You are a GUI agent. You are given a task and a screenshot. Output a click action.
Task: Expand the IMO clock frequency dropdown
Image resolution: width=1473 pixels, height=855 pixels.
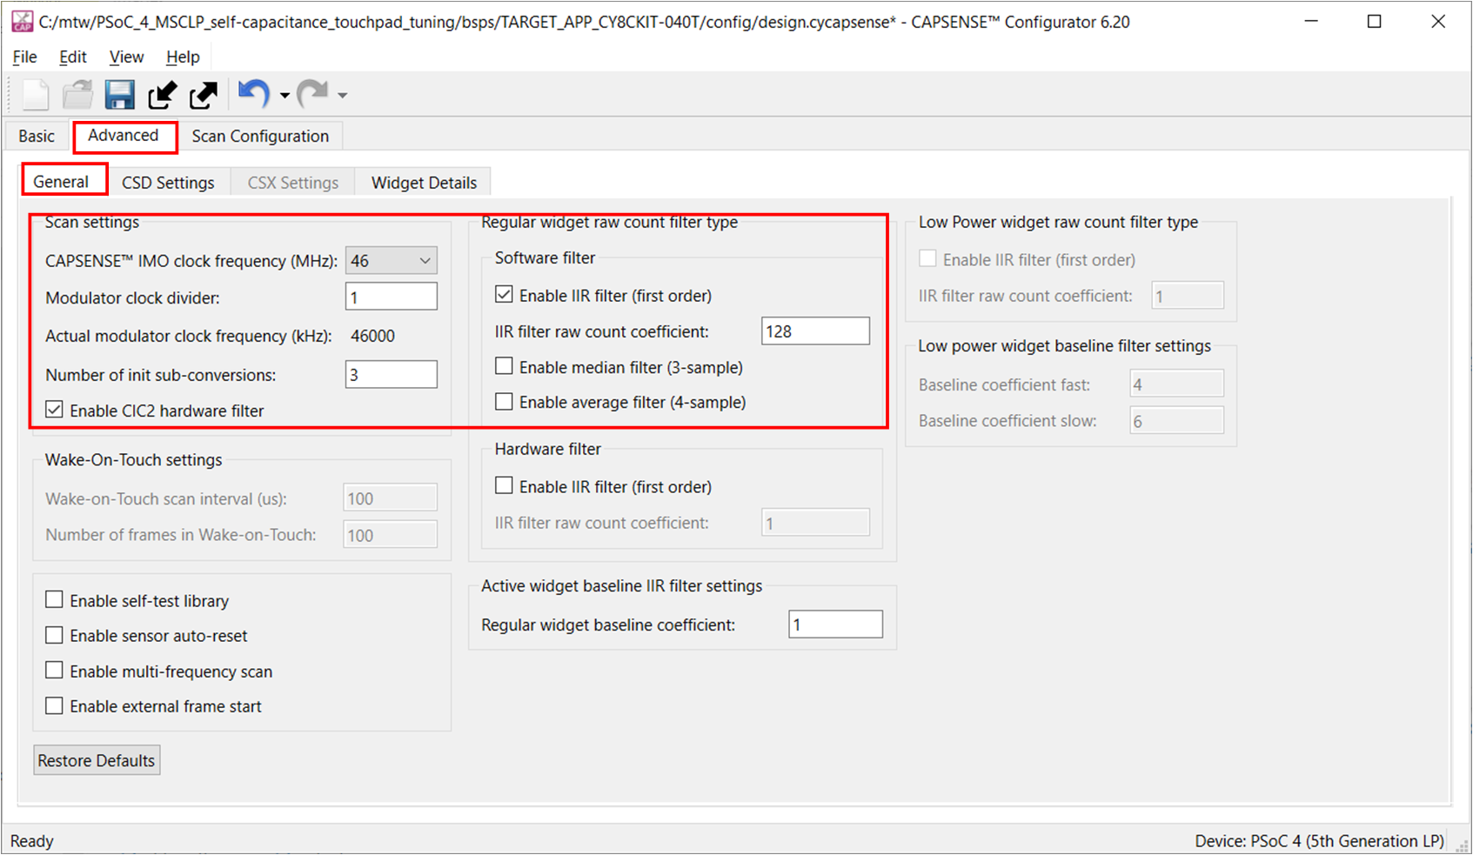coord(391,260)
